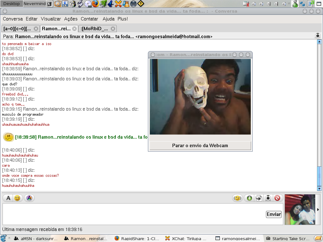The height and width of the screenshot is (242, 323).
Task: Send a file using the document arrow icon
Action: (x=259, y=198)
